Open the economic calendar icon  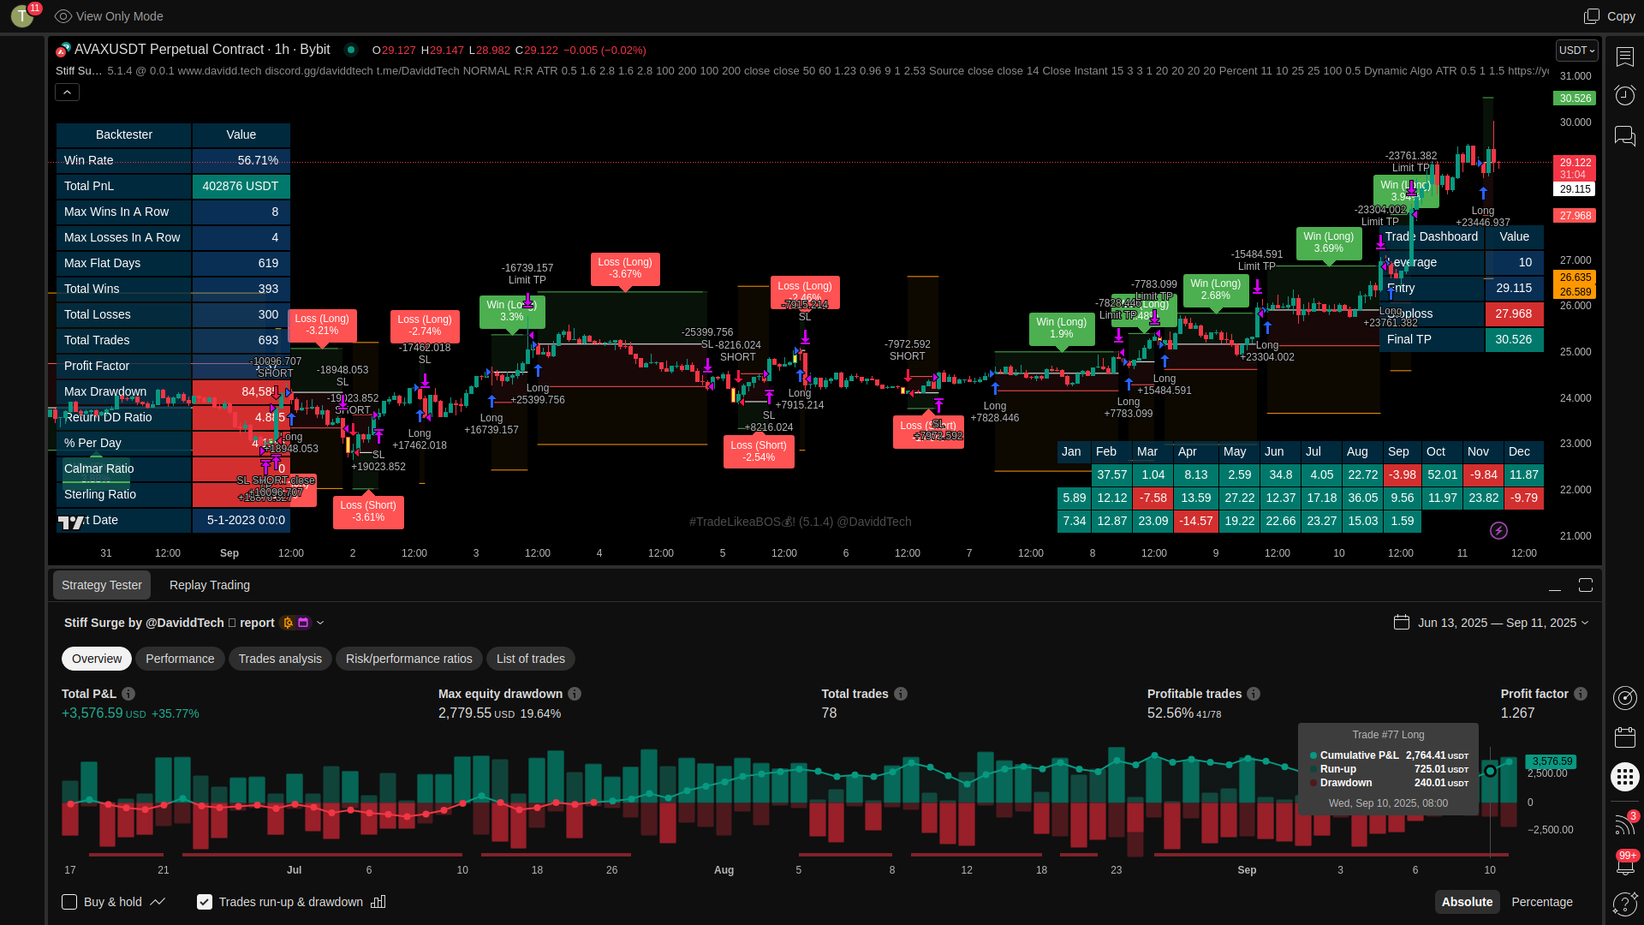pos(1624,737)
